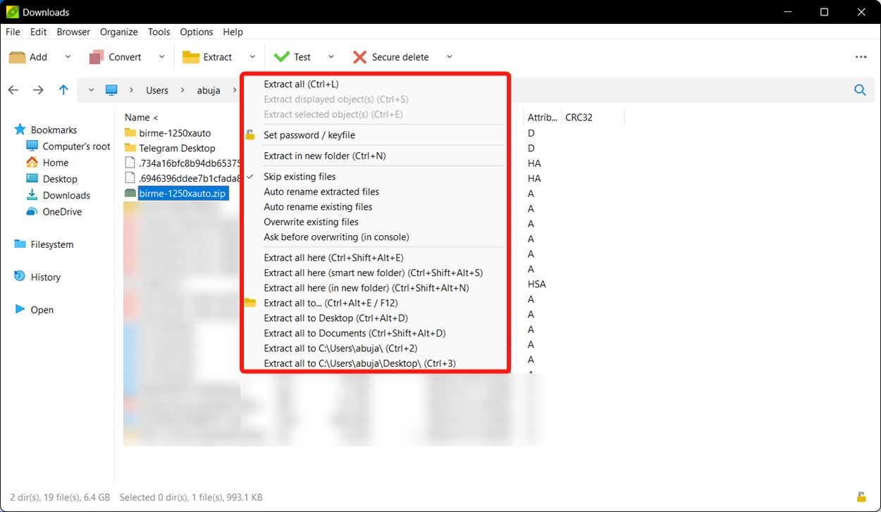The width and height of the screenshot is (881, 512).
Task: Select Set password / keyfile
Action: (309, 135)
